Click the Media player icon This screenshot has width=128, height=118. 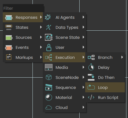click(49, 67)
